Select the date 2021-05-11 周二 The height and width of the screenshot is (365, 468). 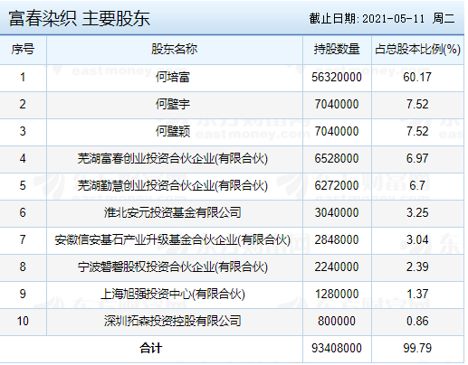tap(409, 19)
